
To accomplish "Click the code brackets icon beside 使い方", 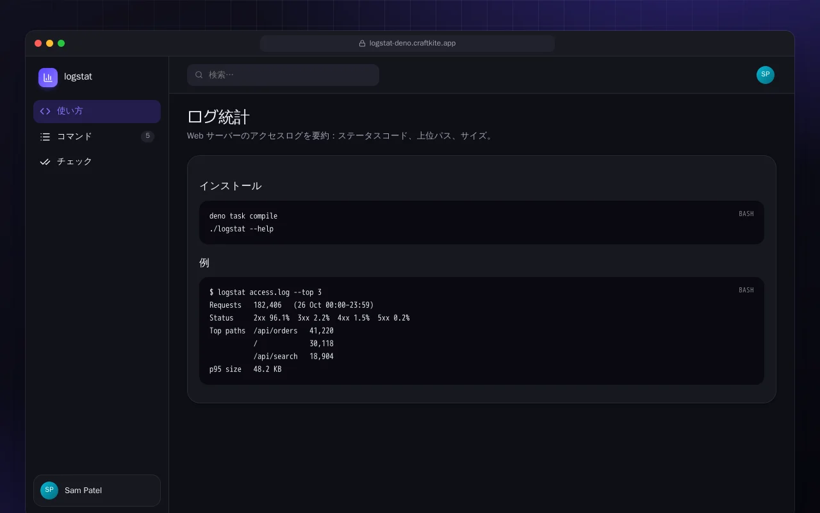I will pos(45,111).
